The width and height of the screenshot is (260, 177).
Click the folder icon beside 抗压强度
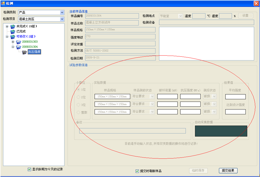tap(24, 52)
